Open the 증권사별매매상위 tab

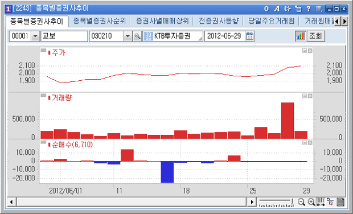coord(162,21)
